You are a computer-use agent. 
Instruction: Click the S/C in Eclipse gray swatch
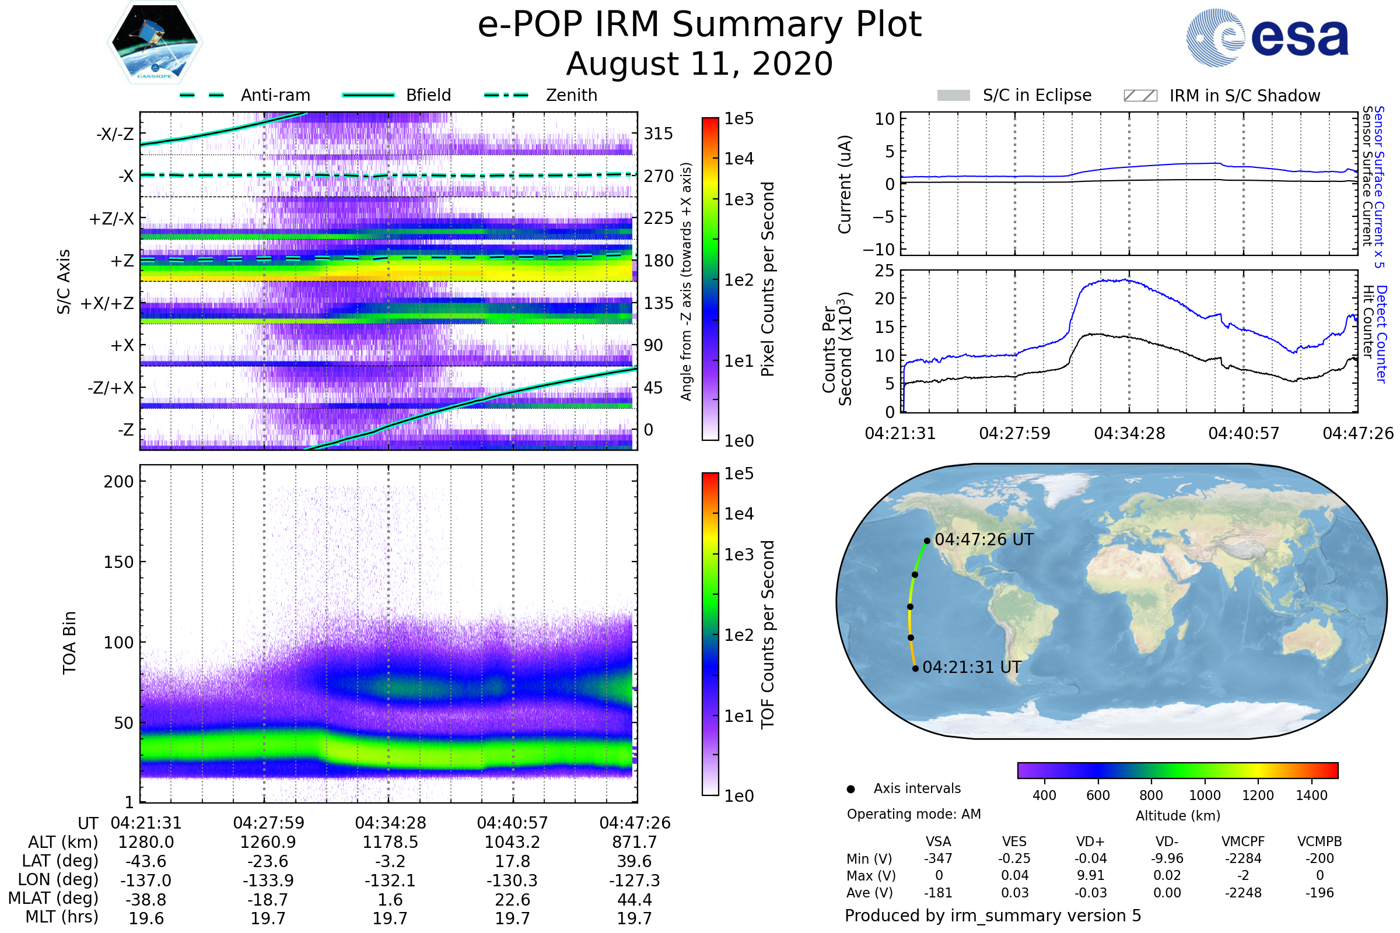[x=954, y=96]
